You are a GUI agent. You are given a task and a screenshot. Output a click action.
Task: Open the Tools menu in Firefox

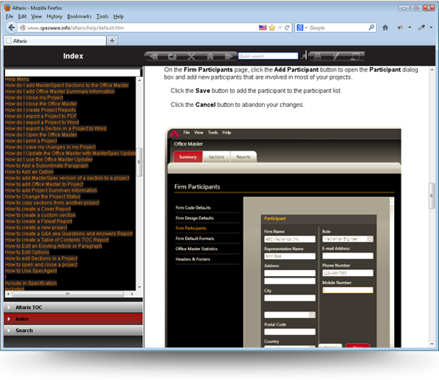103,16
